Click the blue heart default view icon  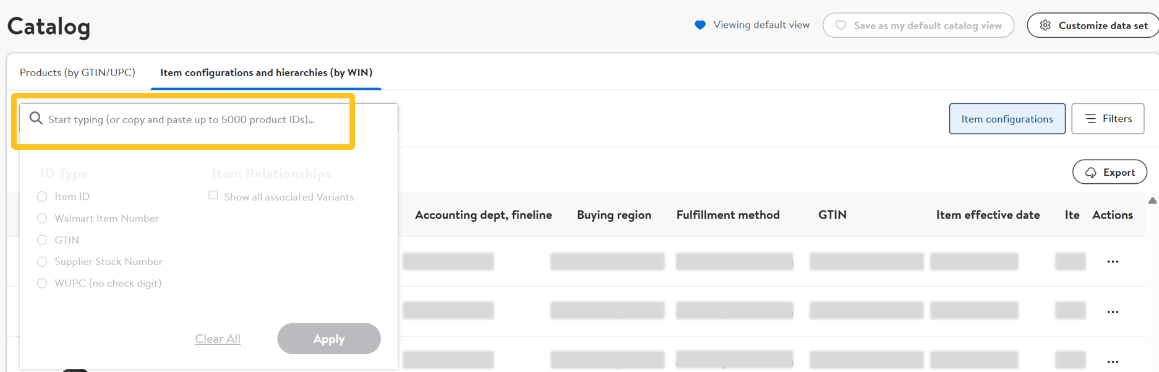(x=700, y=25)
